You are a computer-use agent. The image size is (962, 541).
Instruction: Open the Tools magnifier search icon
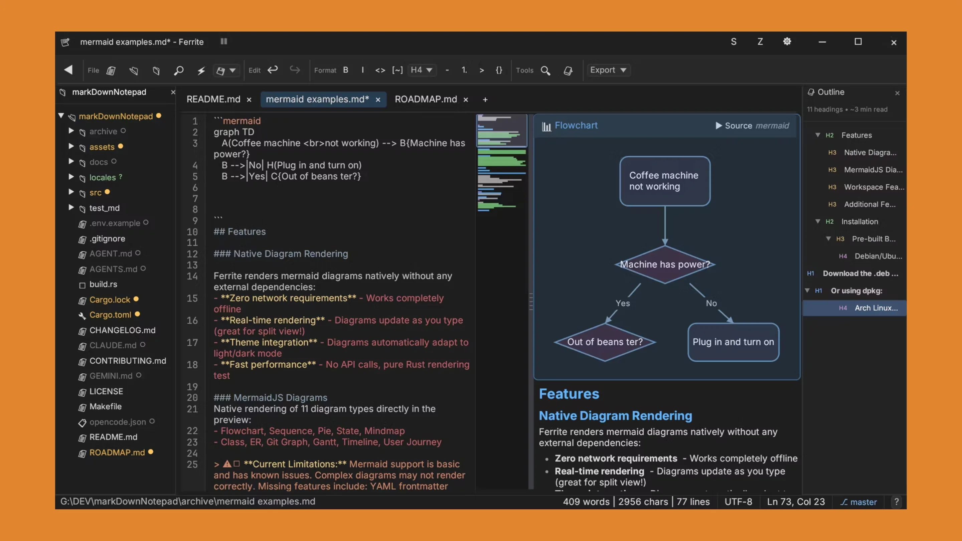pos(545,70)
